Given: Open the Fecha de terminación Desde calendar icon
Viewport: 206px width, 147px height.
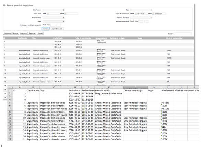Looking at the screenshot, I should coord(135,14).
